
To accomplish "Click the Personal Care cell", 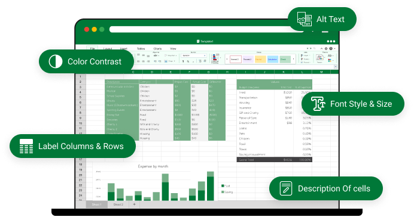I will point(248,118).
